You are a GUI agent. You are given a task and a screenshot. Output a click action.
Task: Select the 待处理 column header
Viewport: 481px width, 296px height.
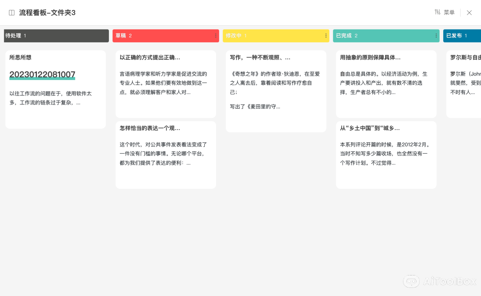point(56,36)
